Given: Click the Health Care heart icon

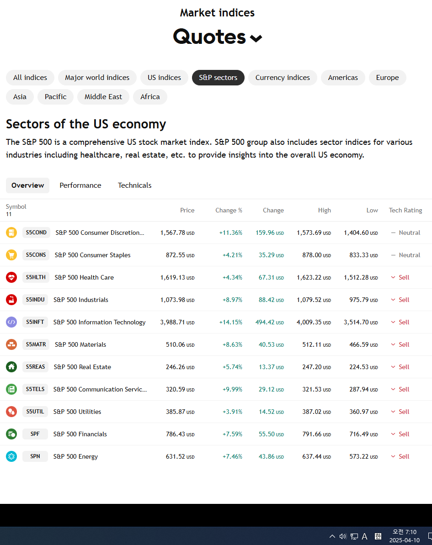Looking at the screenshot, I should click(11, 277).
